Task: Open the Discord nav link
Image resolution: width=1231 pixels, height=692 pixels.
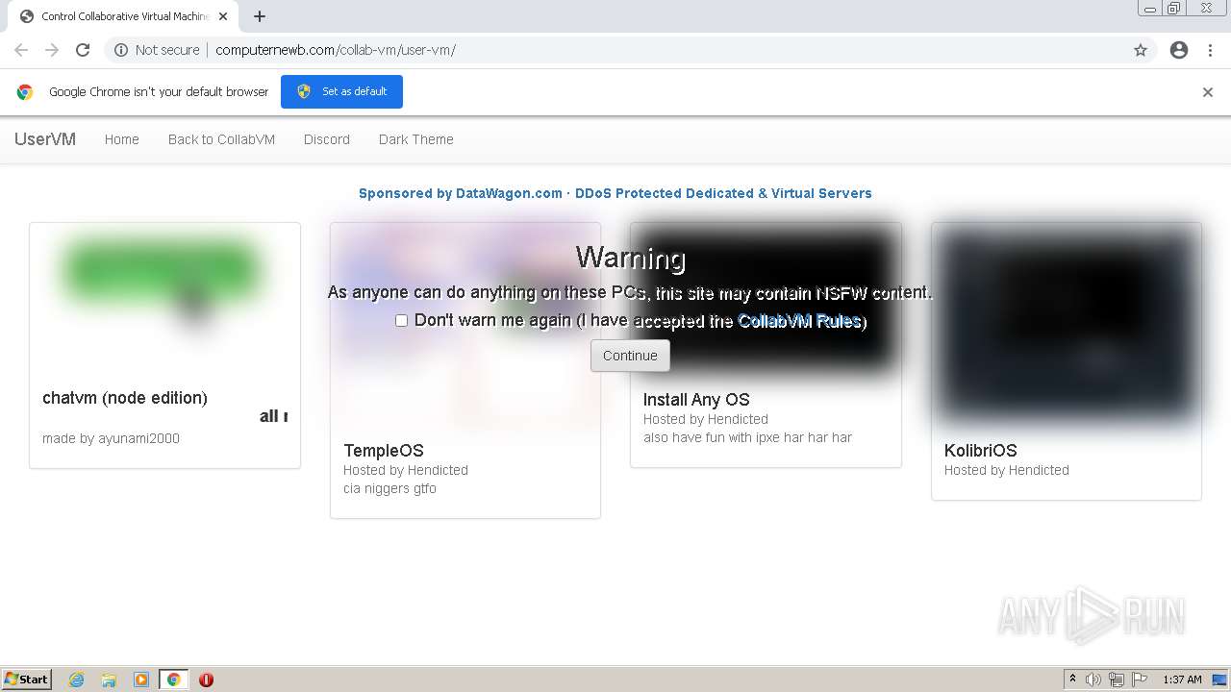Action: [327, 139]
